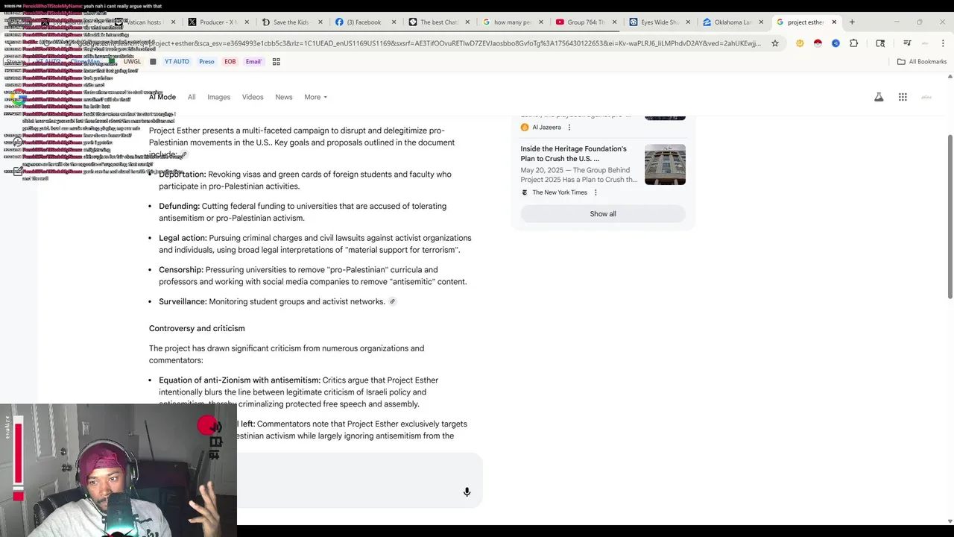Click 'Equation of anti-Zionism with antisemitism:' text
Image resolution: width=954 pixels, height=537 pixels.
[x=239, y=380]
